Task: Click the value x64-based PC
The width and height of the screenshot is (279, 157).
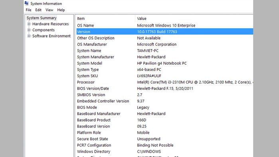Action: tap(149, 69)
